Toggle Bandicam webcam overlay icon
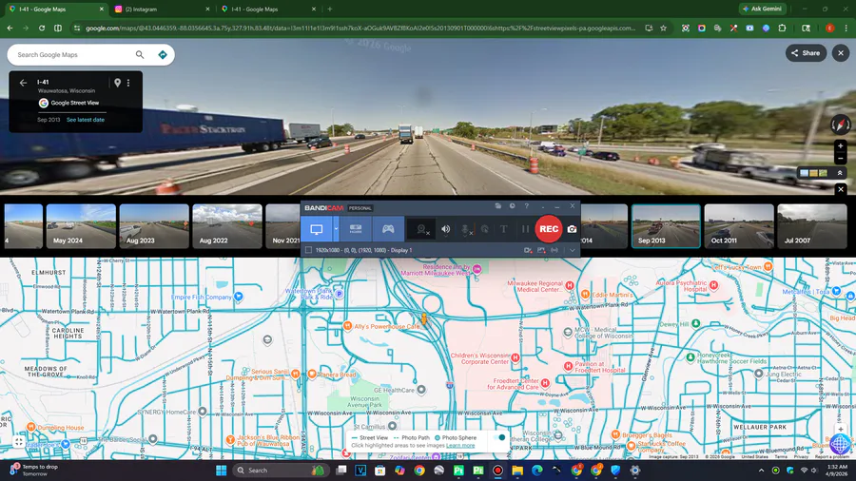This screenshot has width=856, height=481. (x=422, y=230)
